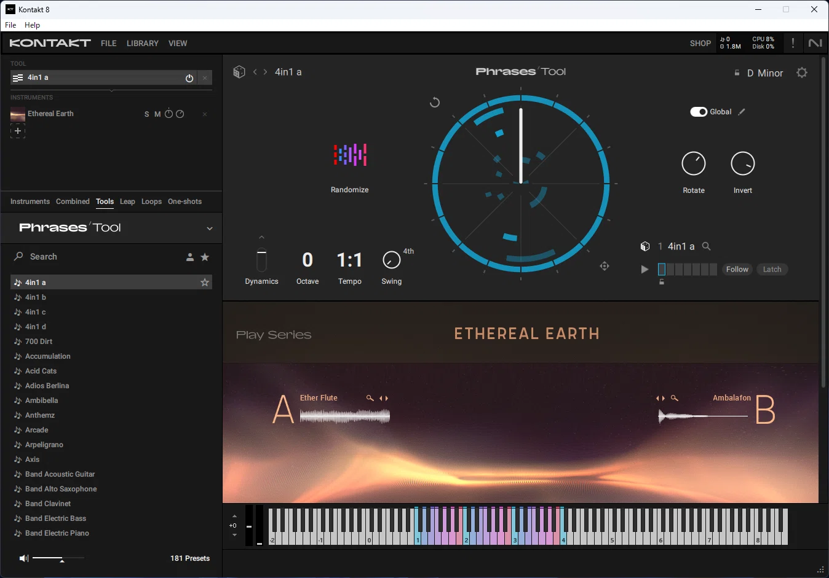The height and width of the screenshot is (578, 829).
Task: Click the Ether Flute waveform
Action: (345, 416)
